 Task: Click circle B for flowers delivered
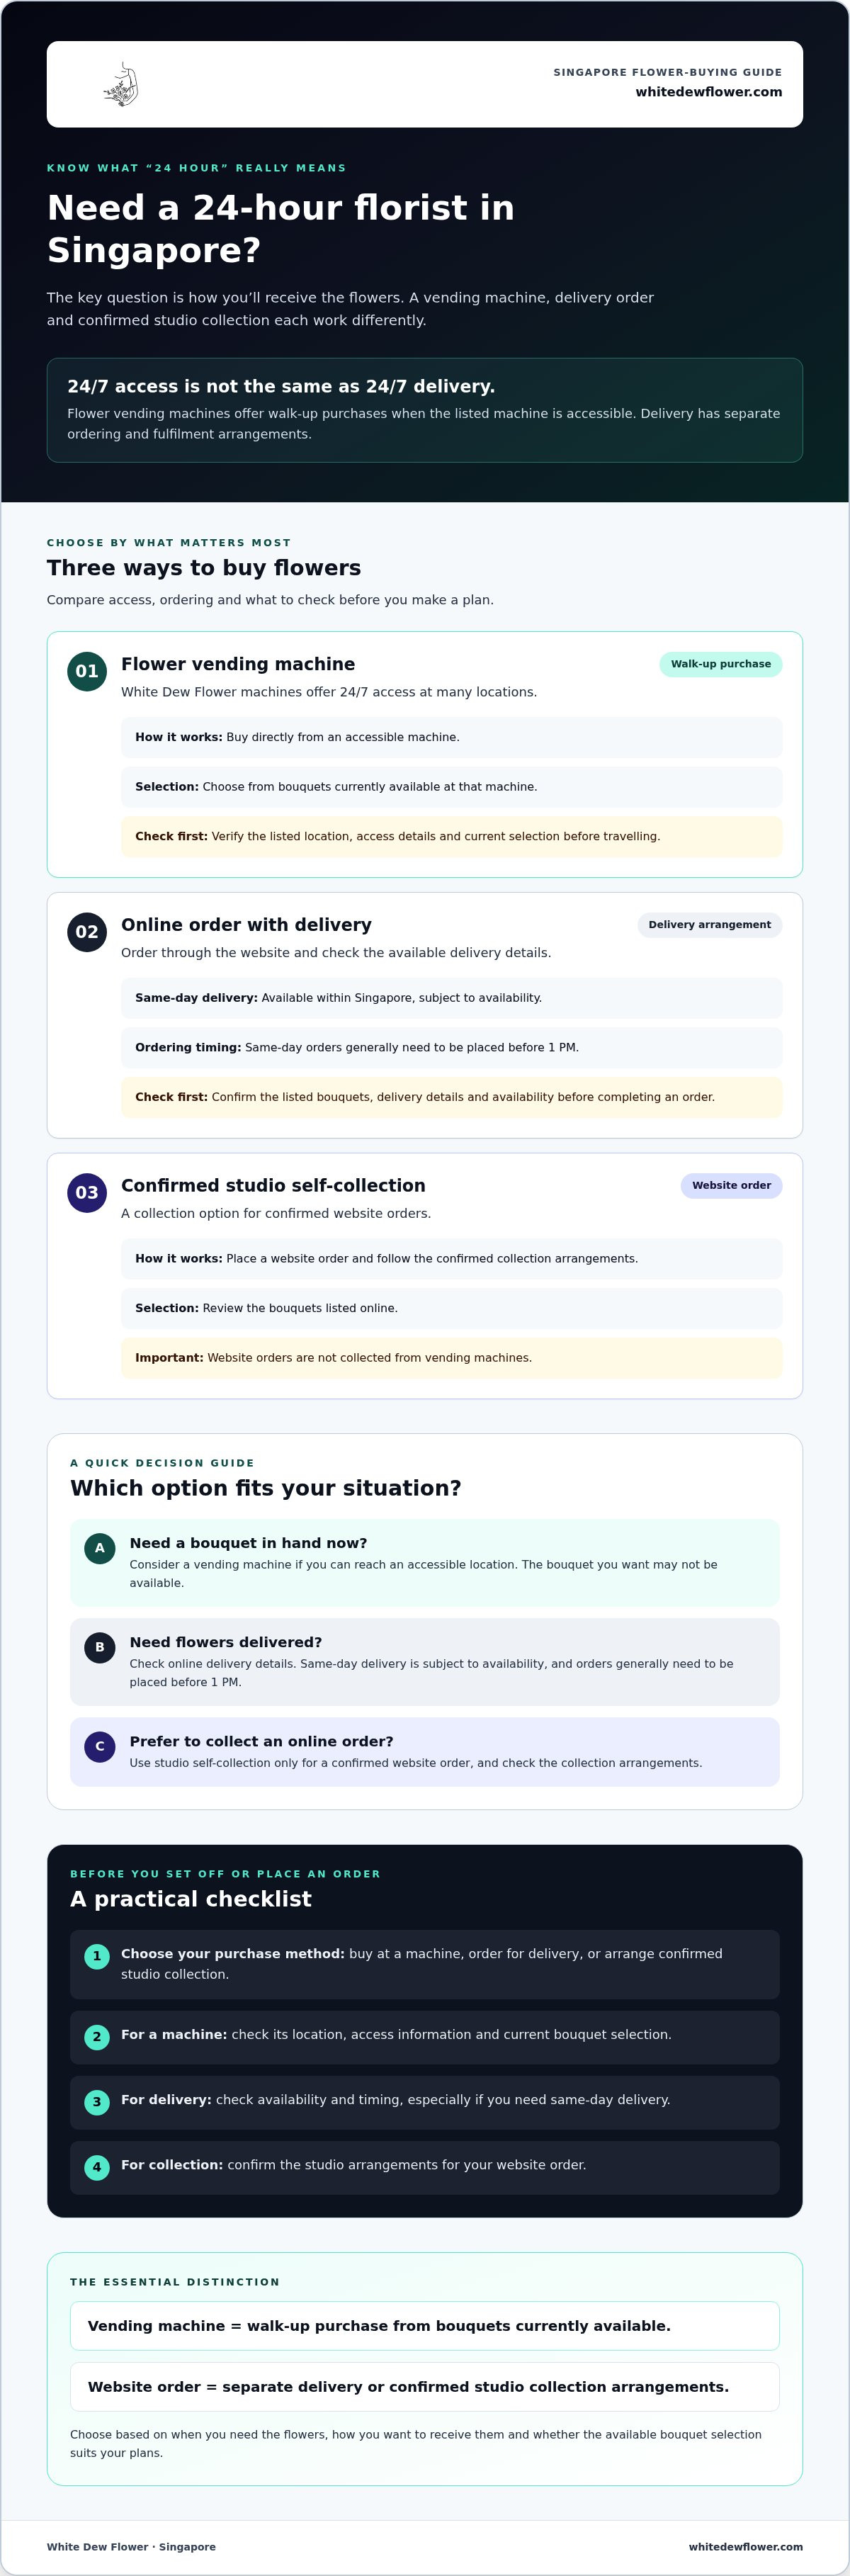click(x=99, y=1647)
